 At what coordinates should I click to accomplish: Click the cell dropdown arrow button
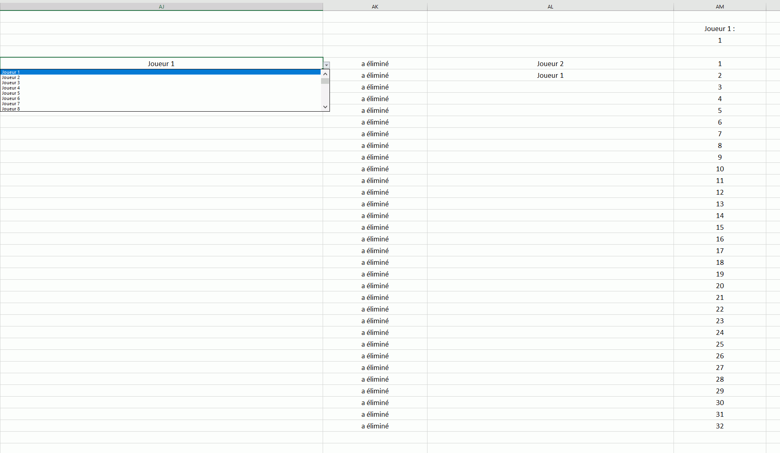coord(327,65)
